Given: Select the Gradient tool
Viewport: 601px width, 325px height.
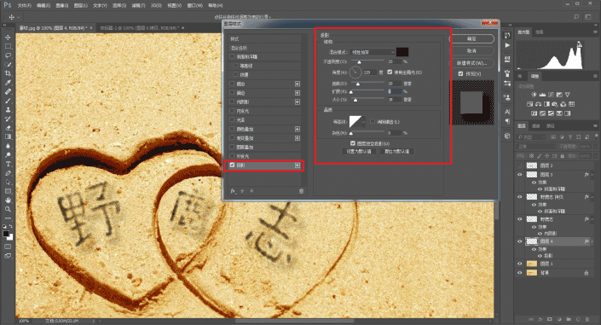Looking at the screenshot, I should click(x=8, y=136).
